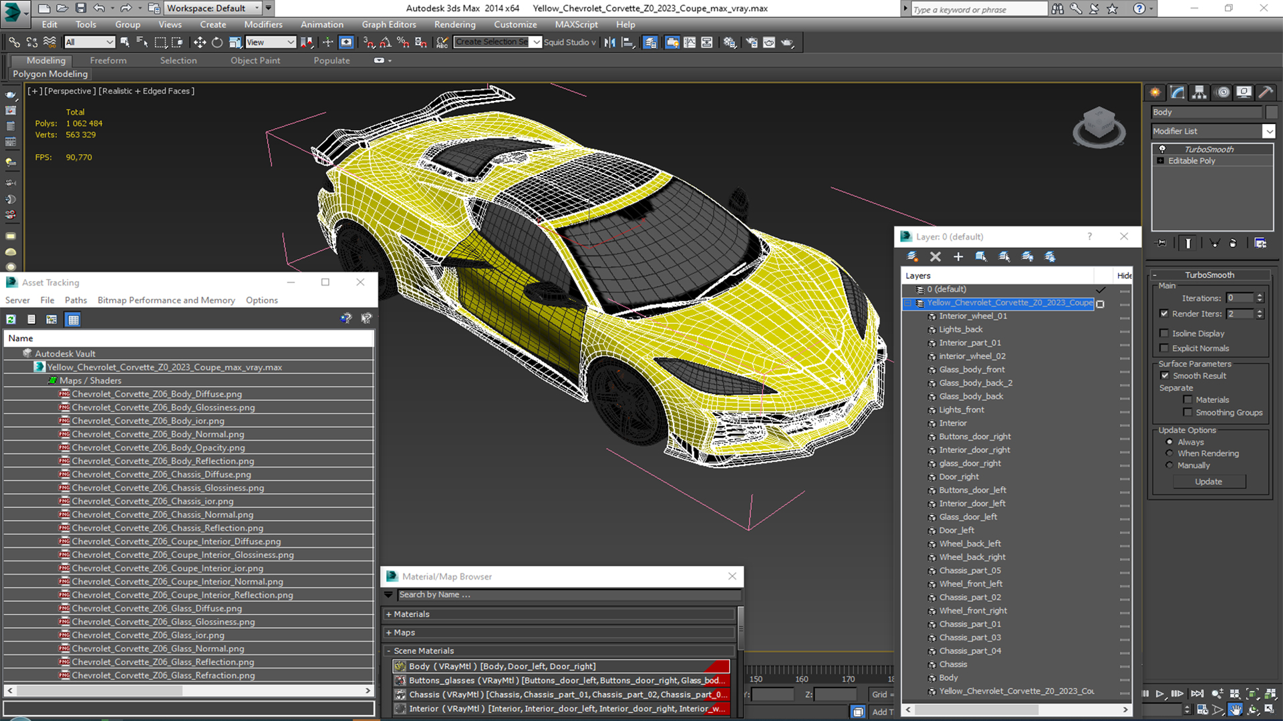The image size is (1283, 721).
Task: Select the When Rendering update option
Action: pyautogui.click(x=1169, y=453)
